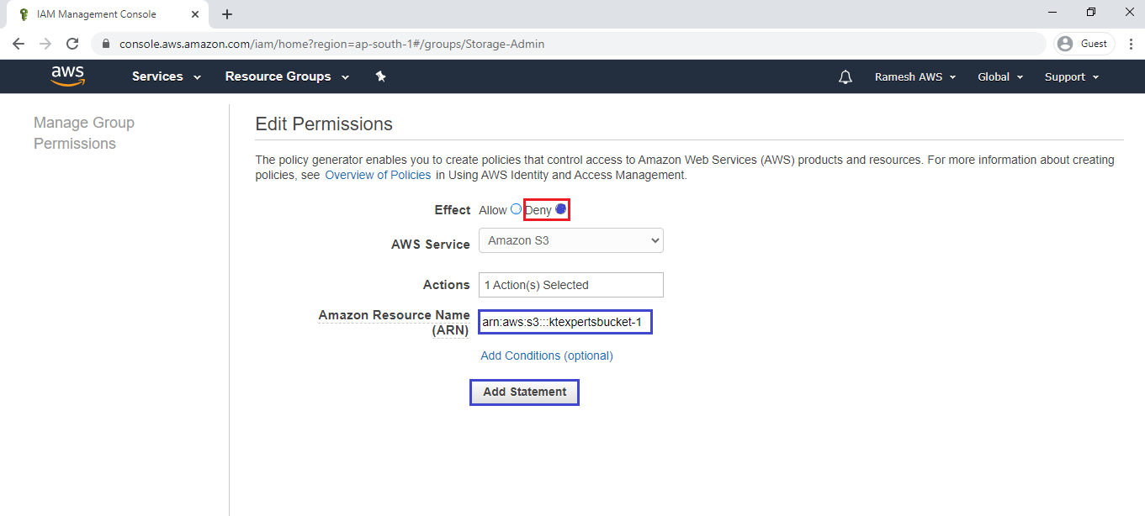Click the Amazon Resource Name input field
1145x516 pixels.
565,322
